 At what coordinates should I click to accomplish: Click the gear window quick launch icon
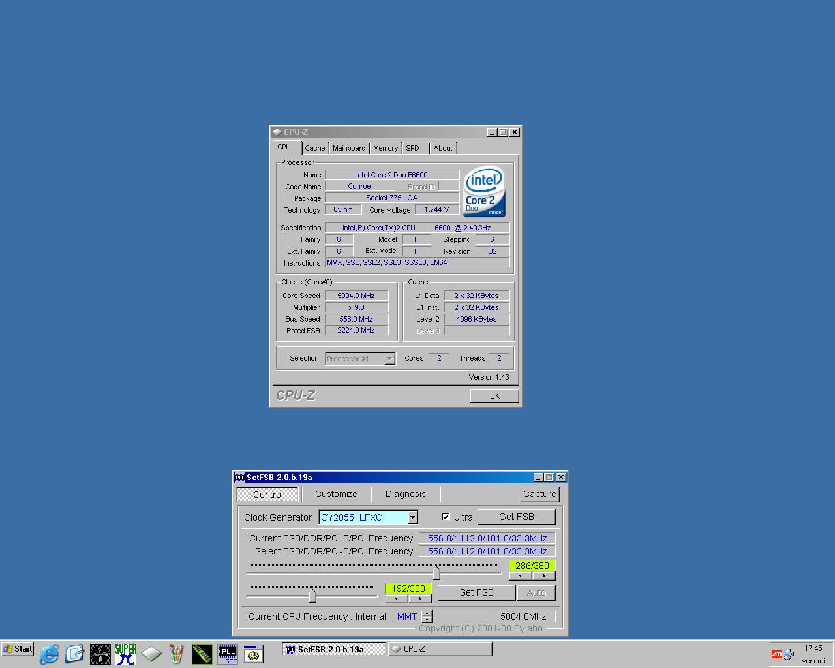point(253,654)
